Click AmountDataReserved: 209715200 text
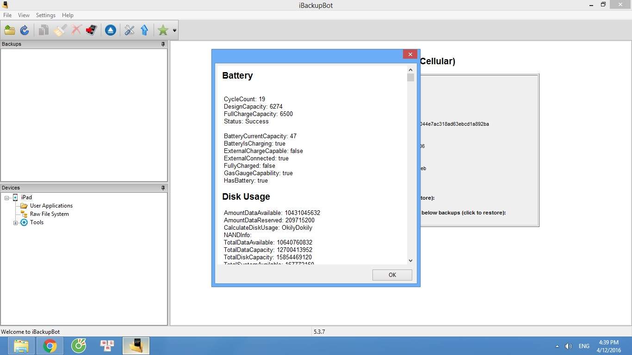This screenshot has height=355, width=632. click(x=269, y=220)
